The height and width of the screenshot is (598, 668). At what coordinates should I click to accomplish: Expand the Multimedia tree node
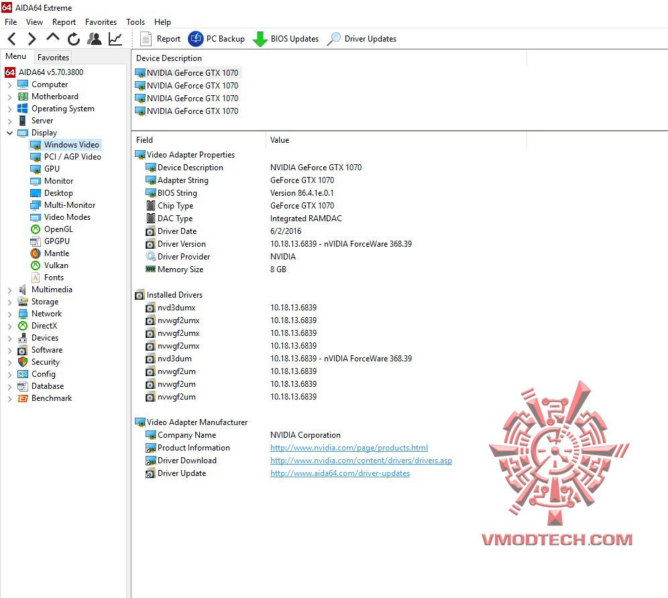coord(9,290)
